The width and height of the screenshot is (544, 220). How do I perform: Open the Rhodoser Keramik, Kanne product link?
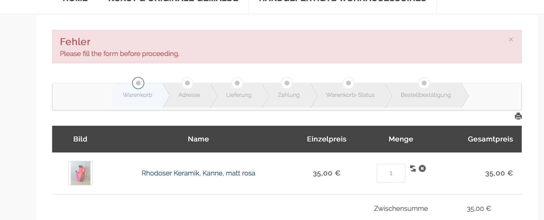[x=198, y=173]
